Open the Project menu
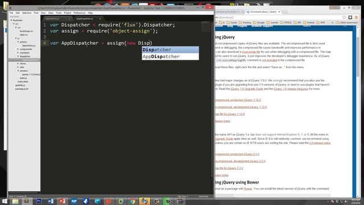The image size is (364, 205). 68,13
